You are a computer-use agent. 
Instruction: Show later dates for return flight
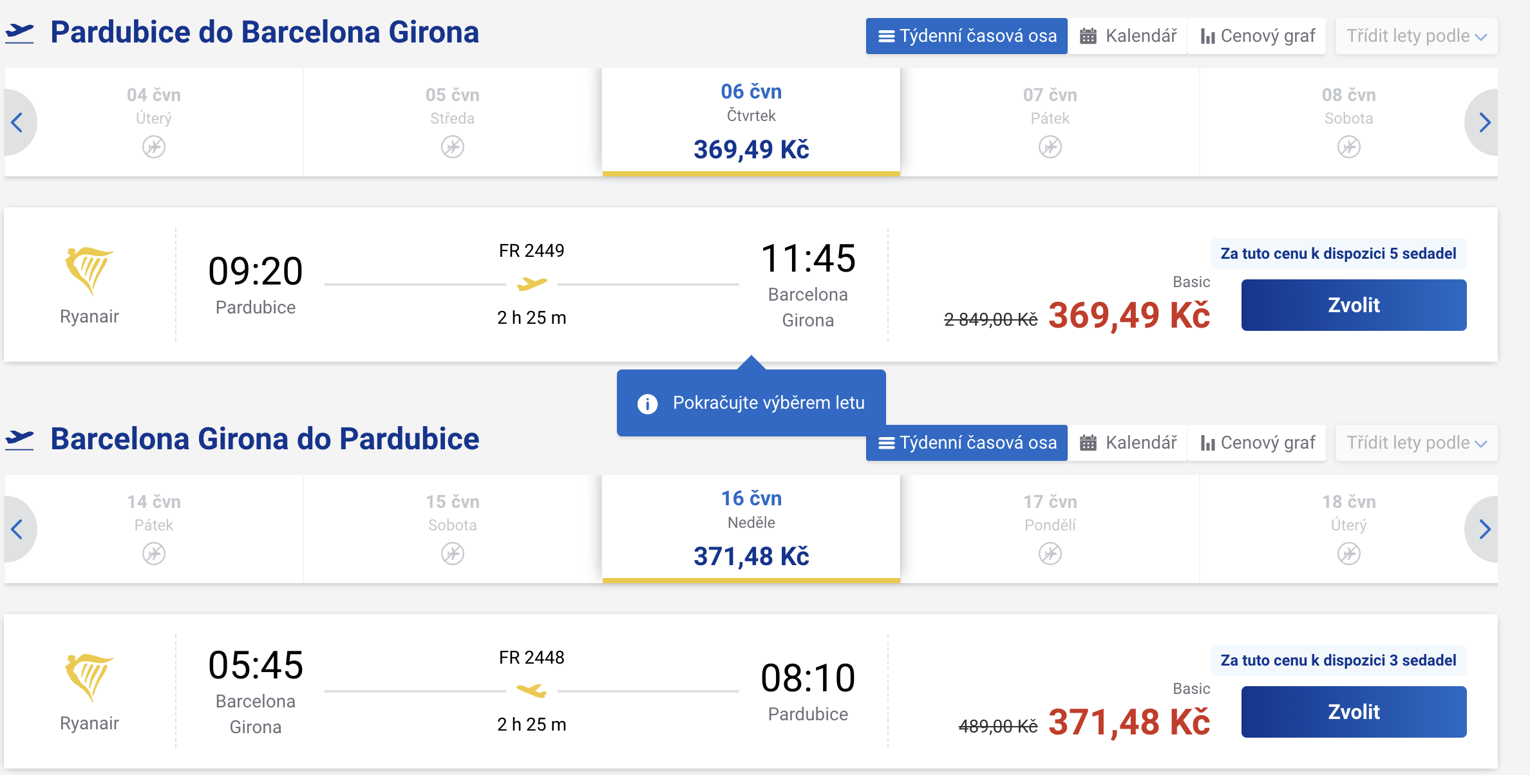1484,529
